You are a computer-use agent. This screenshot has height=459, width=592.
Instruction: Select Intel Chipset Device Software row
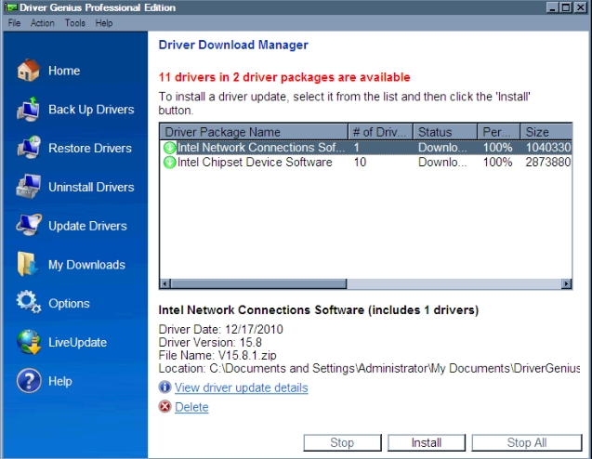click(254, 163)
